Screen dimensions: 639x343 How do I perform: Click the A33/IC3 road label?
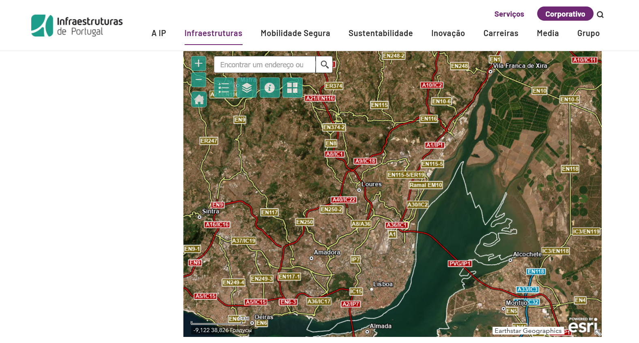click(527, 289)
